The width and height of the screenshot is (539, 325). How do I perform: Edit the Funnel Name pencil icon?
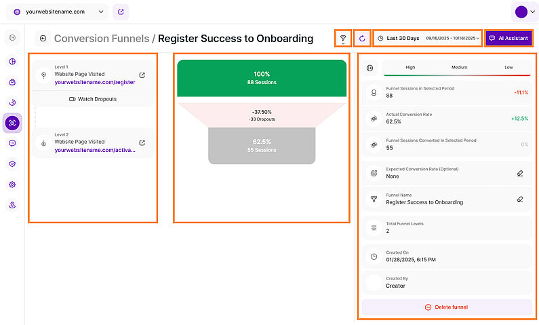pyautogui.click(x=519, y=199)
